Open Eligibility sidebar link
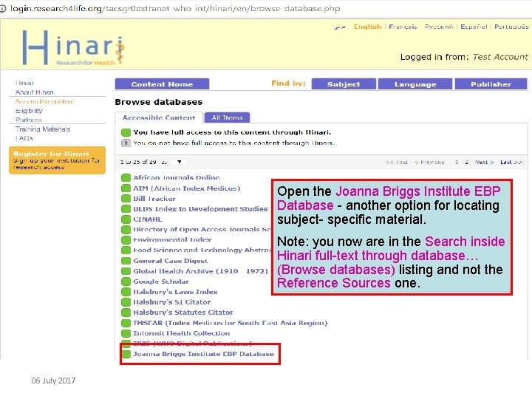 click(x=29, y=111)
